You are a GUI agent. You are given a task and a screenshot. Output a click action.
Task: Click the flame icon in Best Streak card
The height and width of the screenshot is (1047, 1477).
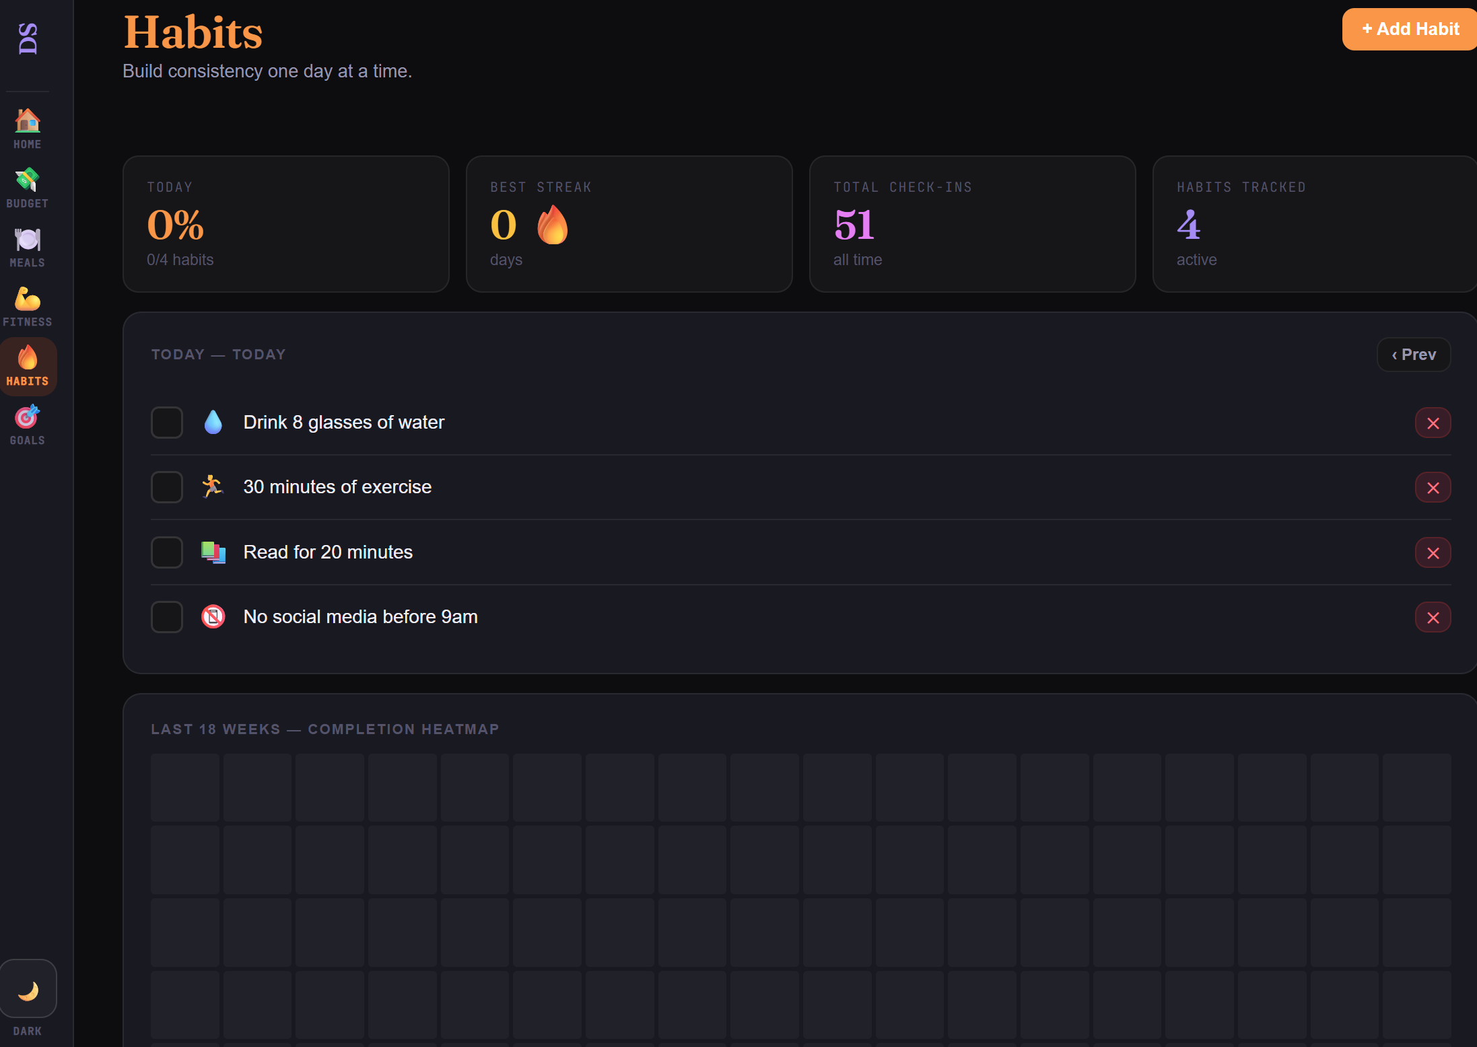pos(553,225)
